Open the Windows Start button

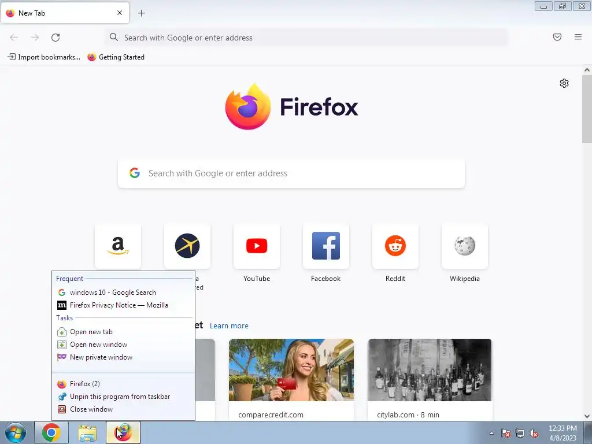click(16, 432)
